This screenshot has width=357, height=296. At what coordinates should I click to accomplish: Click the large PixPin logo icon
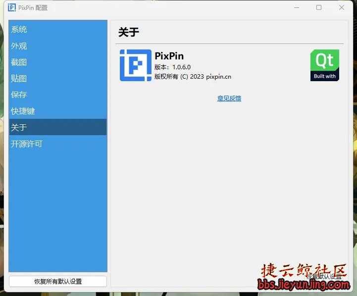(136, 65)
